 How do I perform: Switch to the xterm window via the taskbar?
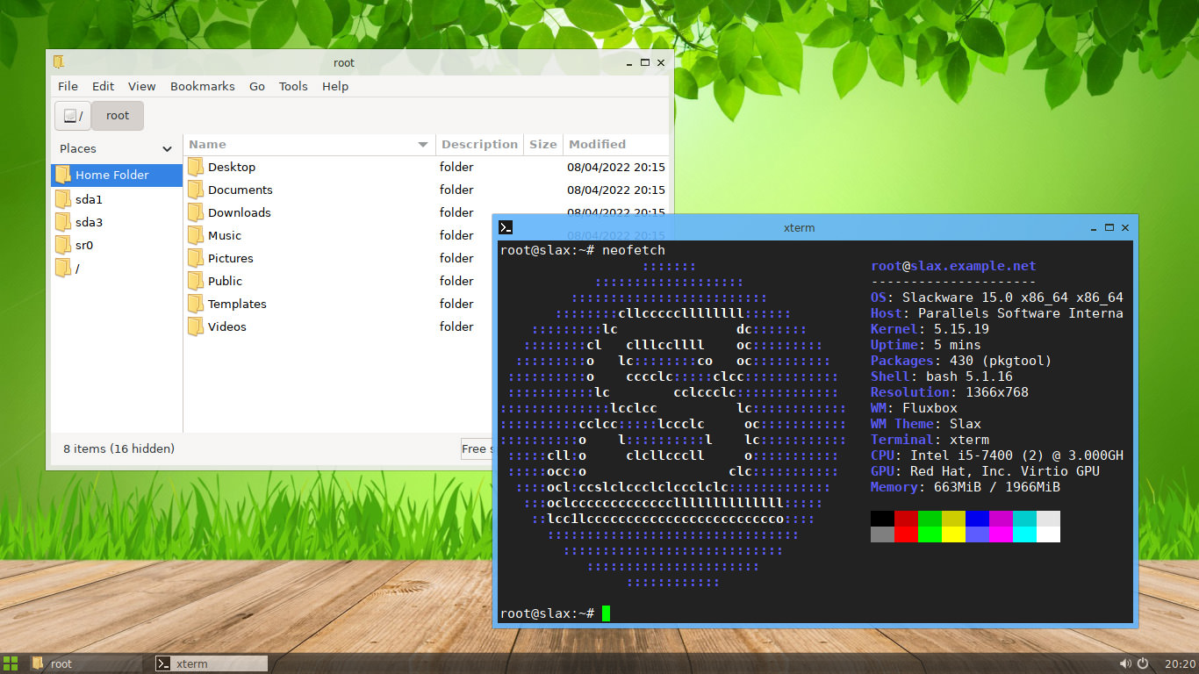coord(209,663)
